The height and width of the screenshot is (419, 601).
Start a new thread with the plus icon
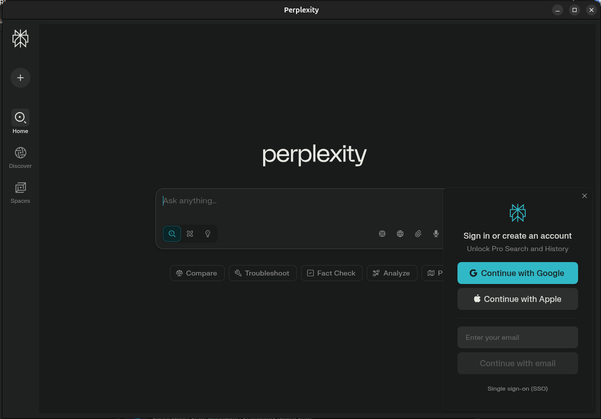(20, 78)
